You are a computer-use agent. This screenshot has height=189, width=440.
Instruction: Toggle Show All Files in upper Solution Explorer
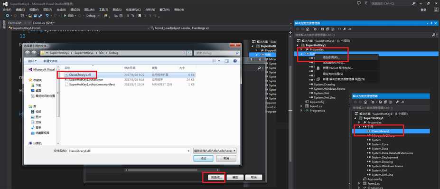[333, 29]
